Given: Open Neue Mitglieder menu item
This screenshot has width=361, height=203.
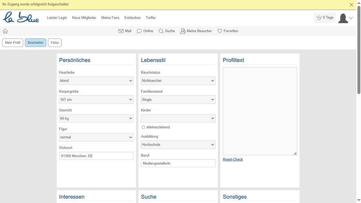Looking at the screenshot, I should click(x=84, y=18).
